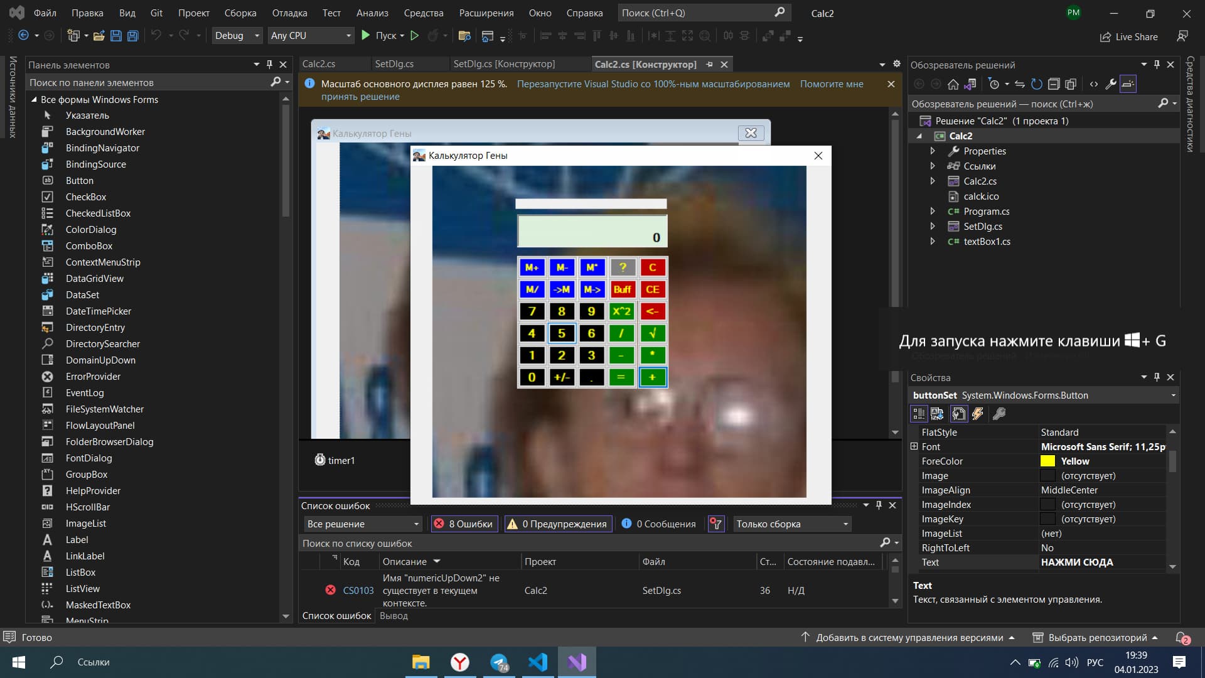Click the Show All Files icon in Solution Explorer
This screenshot has height=678, width=1205.
pyautogui.click(x=1071, y=84)
